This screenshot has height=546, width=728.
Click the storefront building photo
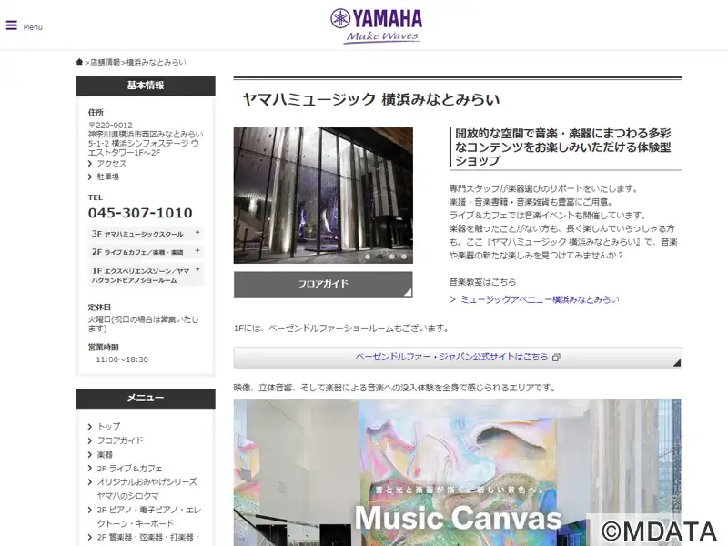pos(323,196)
